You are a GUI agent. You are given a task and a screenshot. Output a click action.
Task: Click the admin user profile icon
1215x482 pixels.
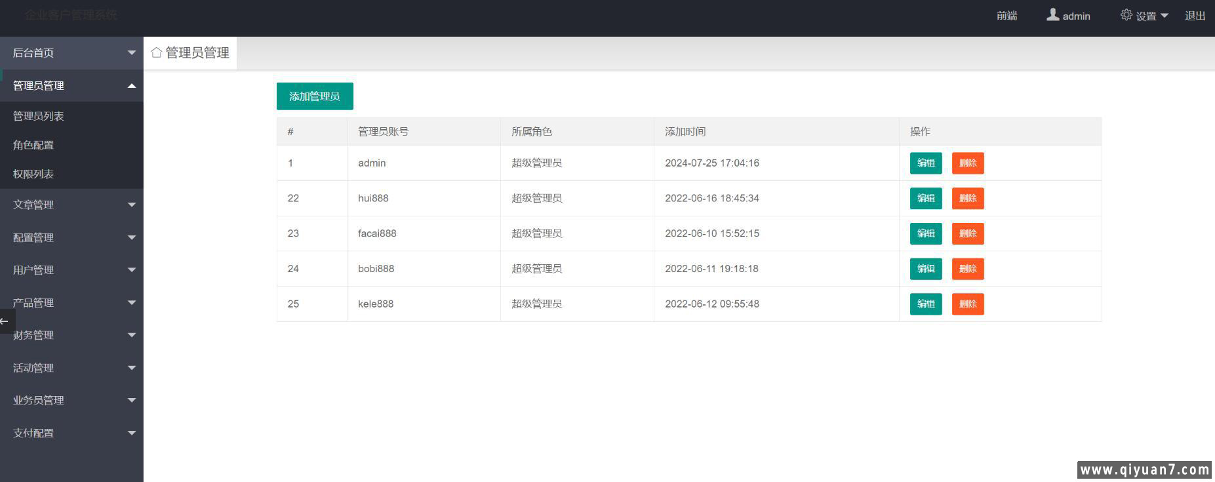coord(1052,15)
